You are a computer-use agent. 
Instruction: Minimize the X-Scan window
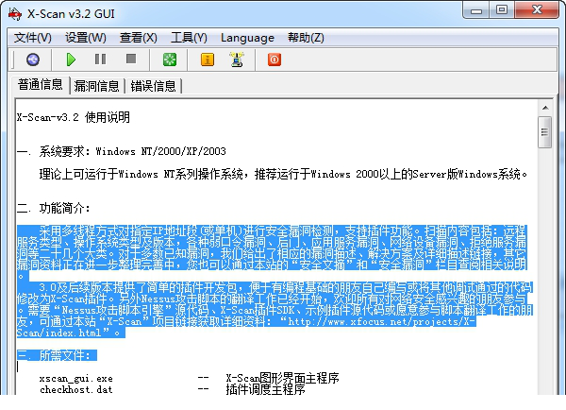476,10
